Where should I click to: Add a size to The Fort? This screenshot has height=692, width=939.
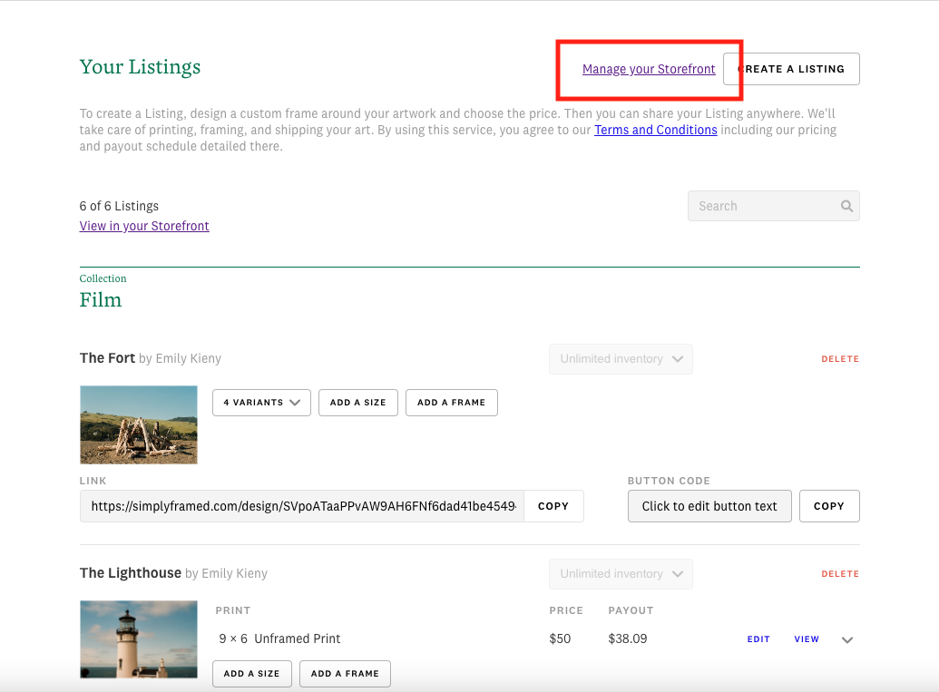(357, 403)
